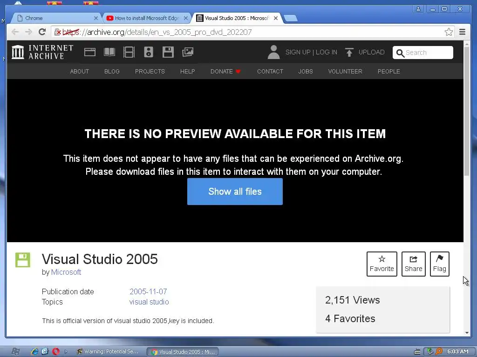Open the PROJECTS menu item

click(150, 71)
